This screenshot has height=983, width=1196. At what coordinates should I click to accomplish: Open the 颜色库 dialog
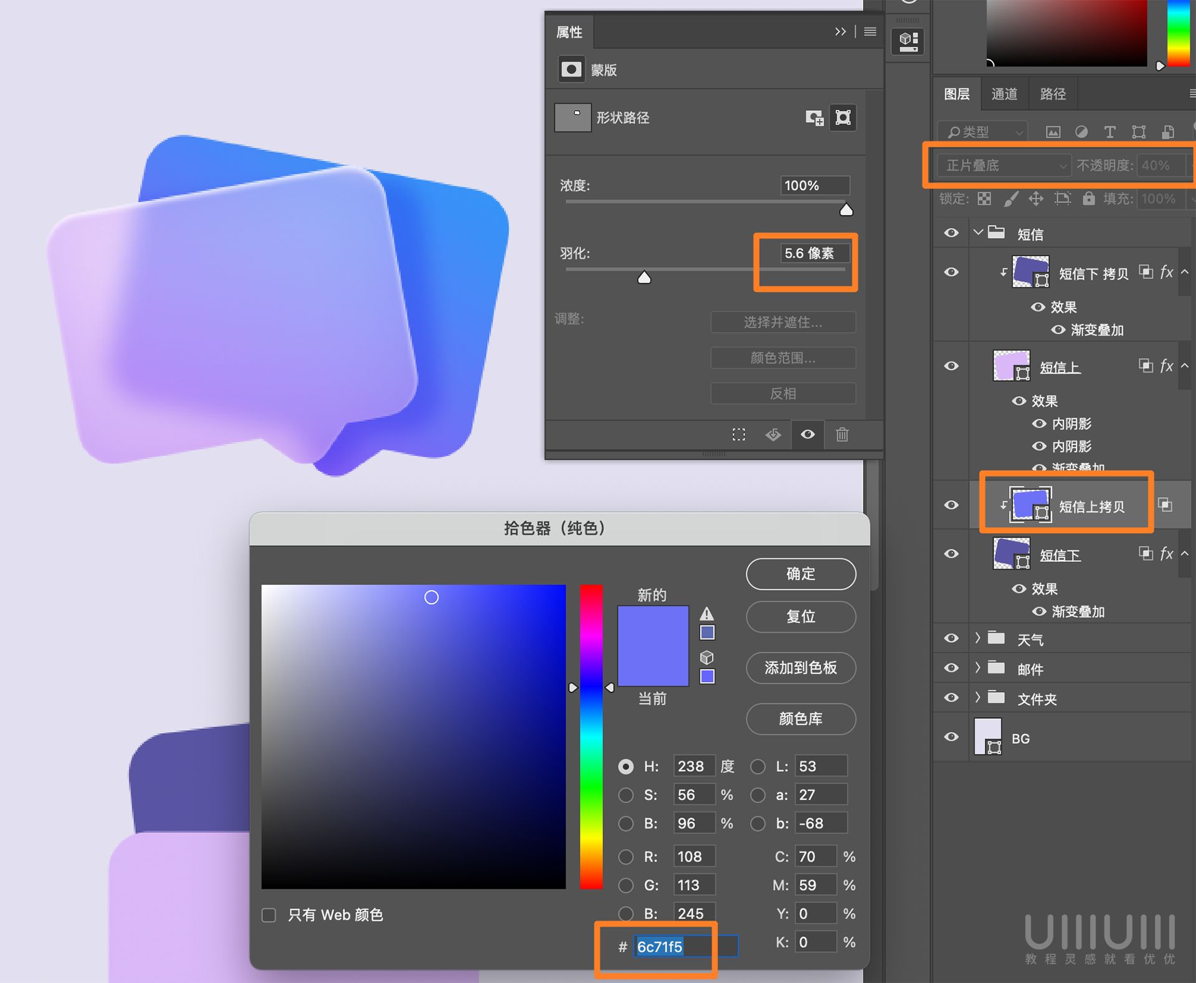click(800, 719)
